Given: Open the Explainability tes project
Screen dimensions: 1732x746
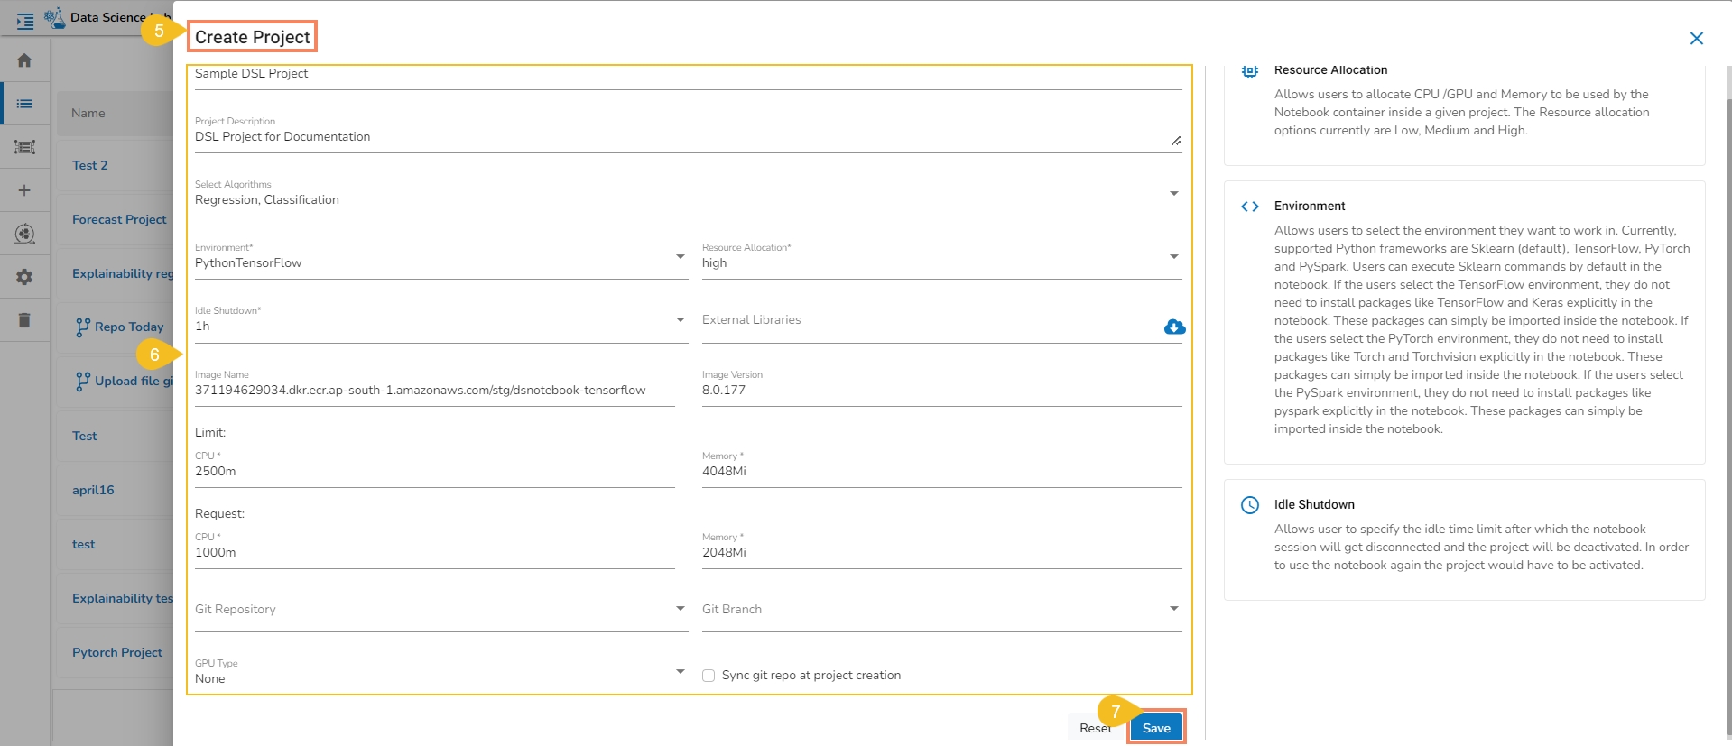Looking at the screenshot, I should pyautogui.click(x=123, y=598).
